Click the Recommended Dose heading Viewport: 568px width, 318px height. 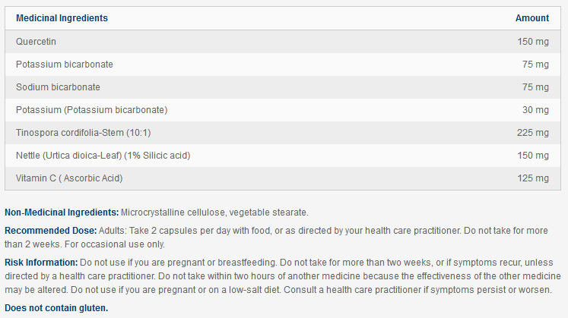pos(50,230)
